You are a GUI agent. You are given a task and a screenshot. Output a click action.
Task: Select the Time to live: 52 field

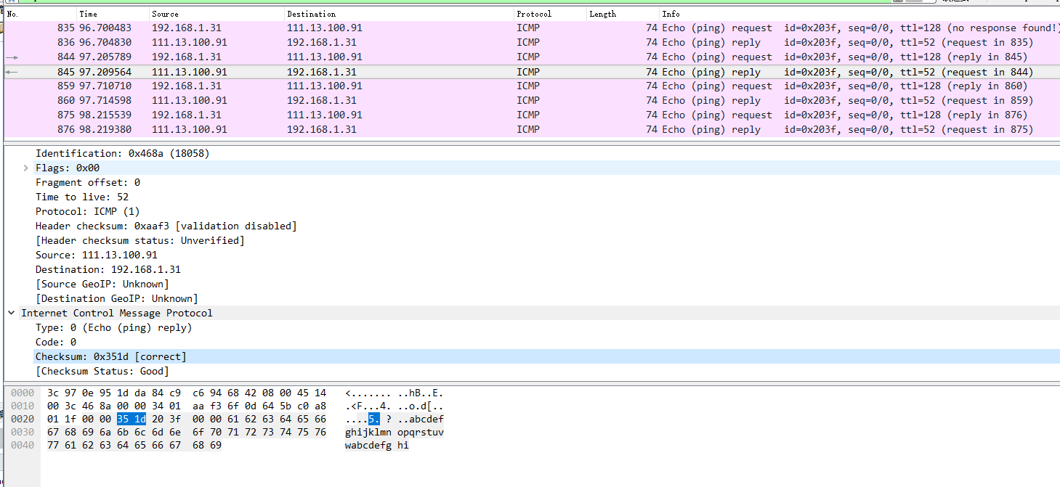(x=82, y=197)
